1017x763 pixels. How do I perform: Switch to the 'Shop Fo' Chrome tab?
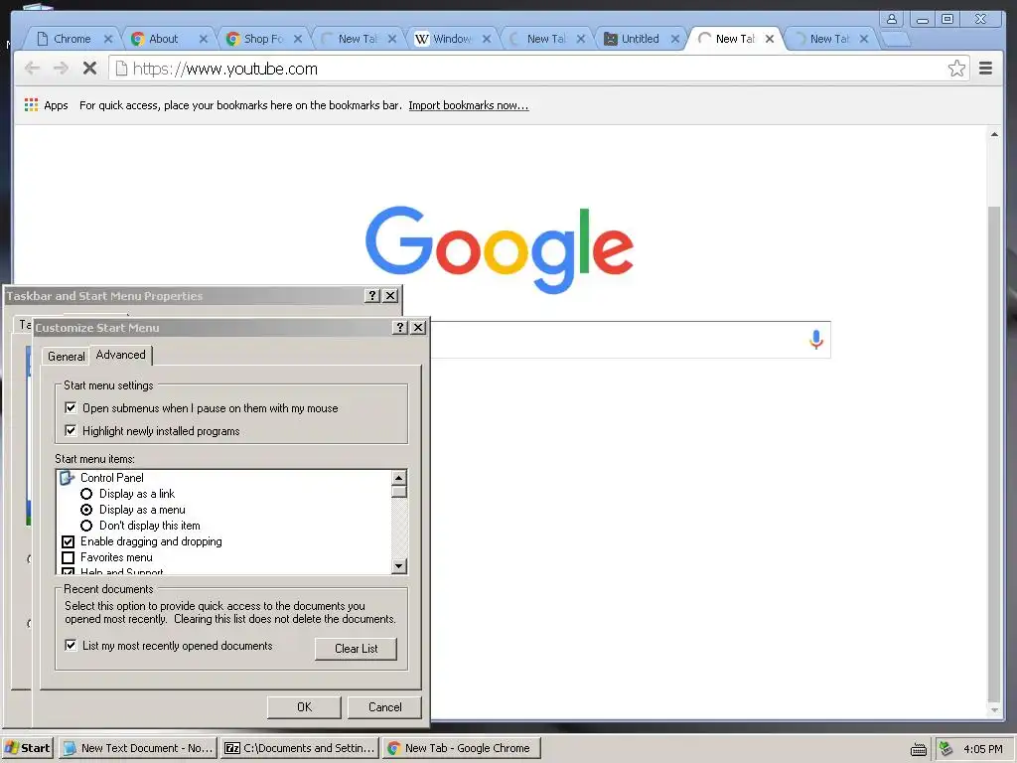(x=263, y=39)
